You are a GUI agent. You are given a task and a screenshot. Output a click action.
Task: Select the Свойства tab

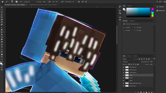click(125, 21)
